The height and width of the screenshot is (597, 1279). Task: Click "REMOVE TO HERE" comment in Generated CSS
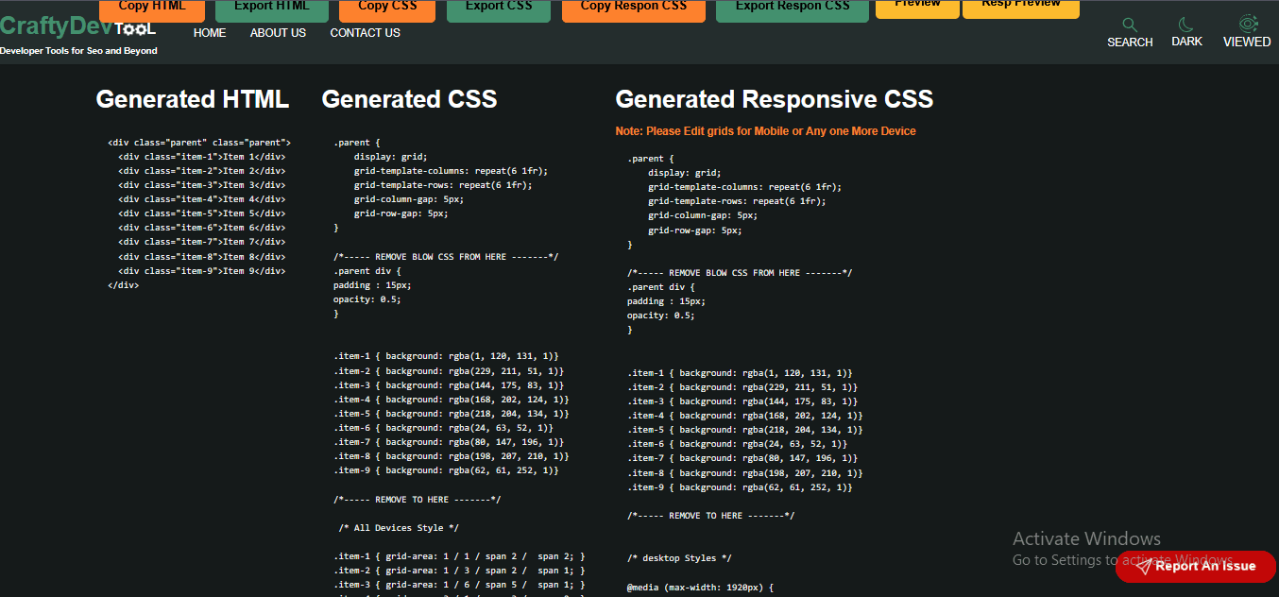point(418,500)
